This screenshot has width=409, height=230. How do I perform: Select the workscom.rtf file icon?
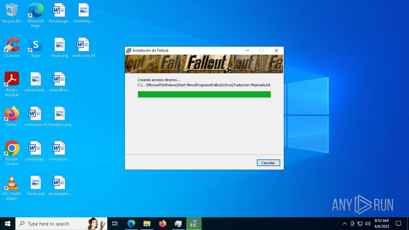click(84, 48)
